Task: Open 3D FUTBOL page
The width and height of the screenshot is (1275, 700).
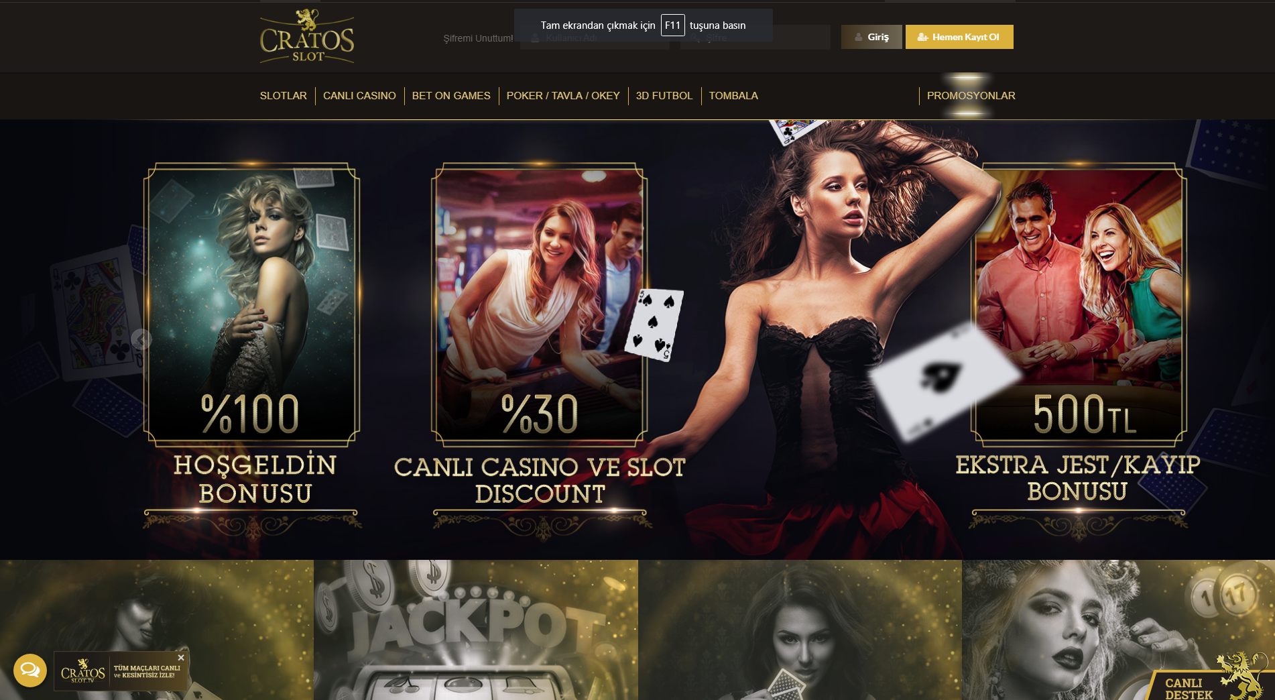Action: 664,96
